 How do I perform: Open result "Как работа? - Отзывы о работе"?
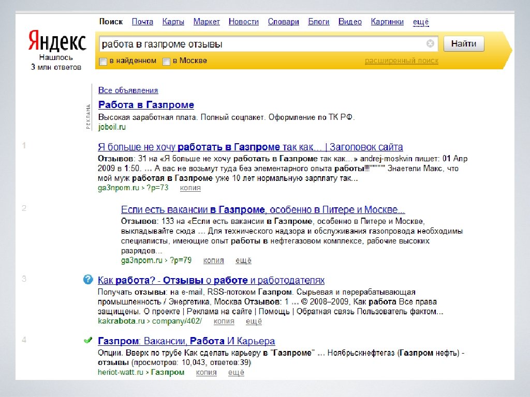(x=211, y=280)
